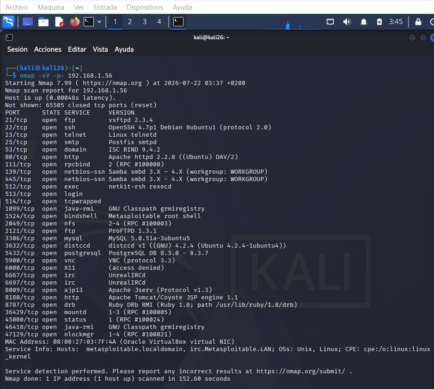The width and height of the screenshot is (434, 389).
Task: Click the terminal window icon in title bar
Action: [x=9, y=37]
